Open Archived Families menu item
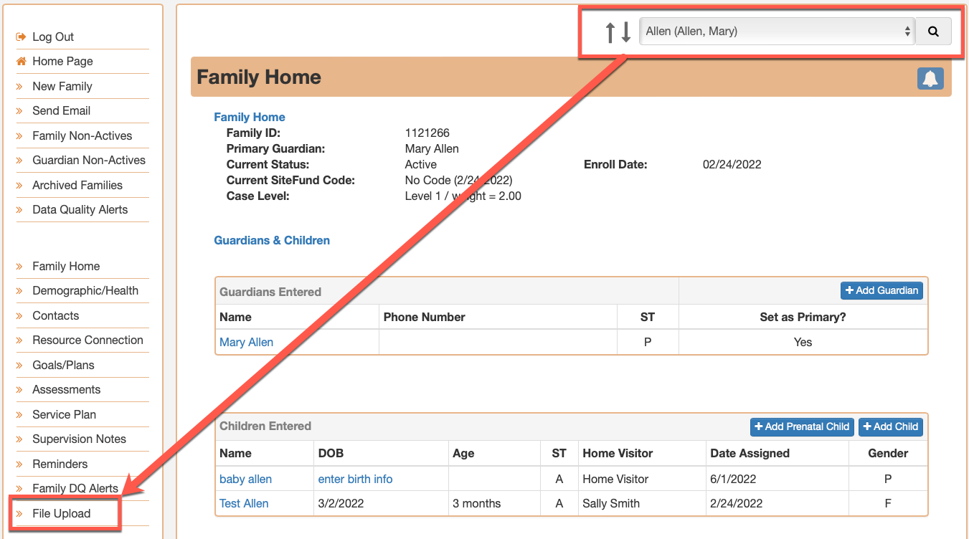 77,185
